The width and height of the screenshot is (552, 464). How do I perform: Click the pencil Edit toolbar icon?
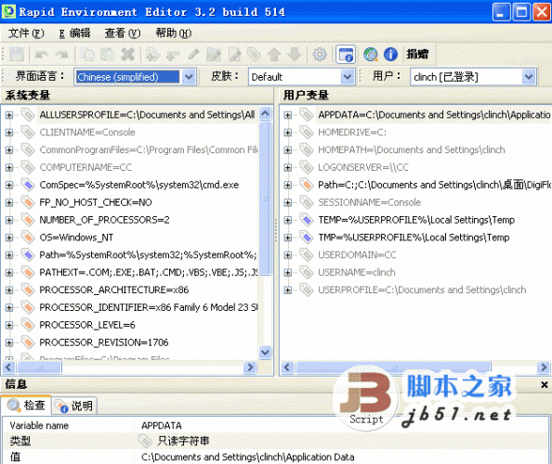click(x=193, y=55)
